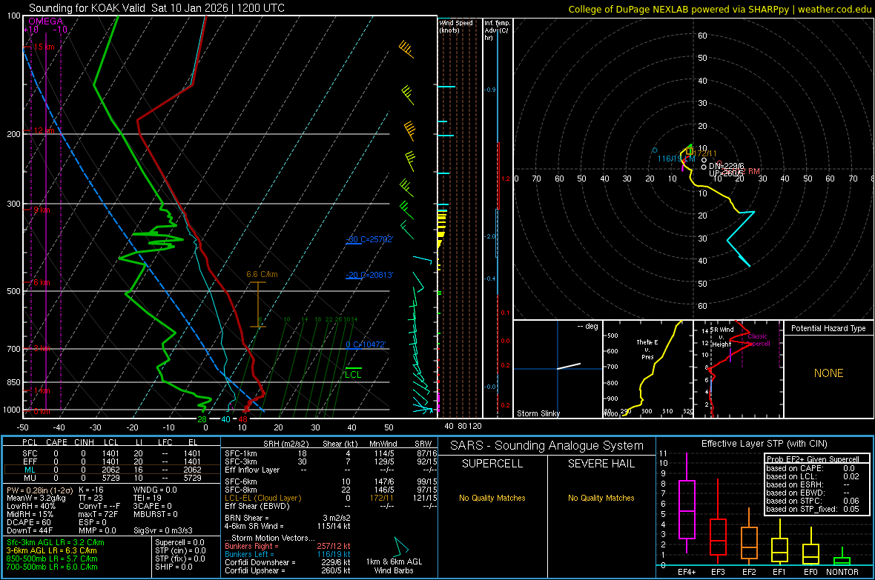Image resolution: width=875 pixels, height=580 pixels.
Task: Click the SFC-1km kinematics row
Action: pos(331,453)
